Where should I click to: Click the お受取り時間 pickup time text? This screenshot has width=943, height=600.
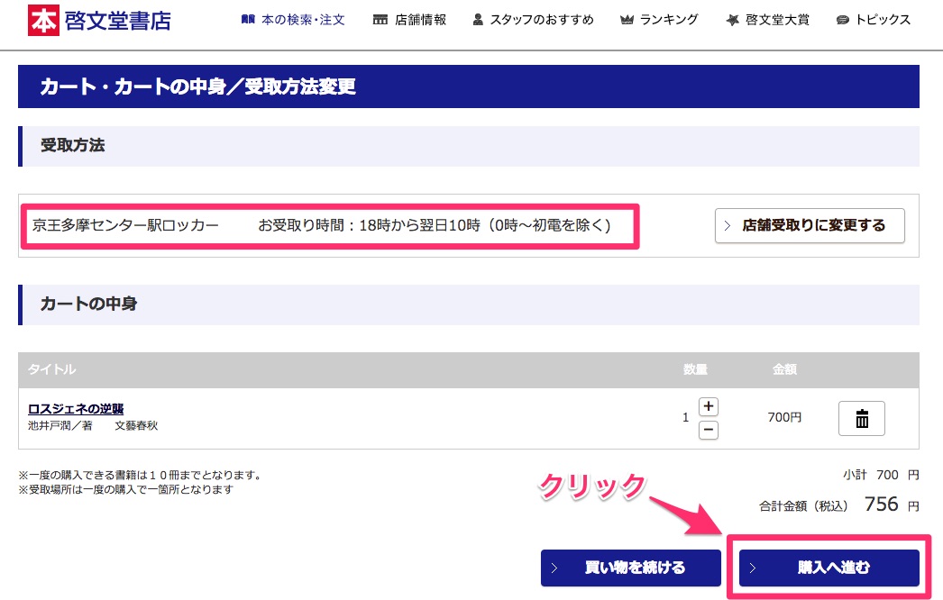[435, 225]
